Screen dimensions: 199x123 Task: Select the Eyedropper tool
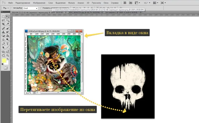click(x=8, y=24)
